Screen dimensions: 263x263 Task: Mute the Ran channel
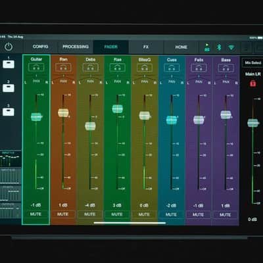(x=63, y=214)
